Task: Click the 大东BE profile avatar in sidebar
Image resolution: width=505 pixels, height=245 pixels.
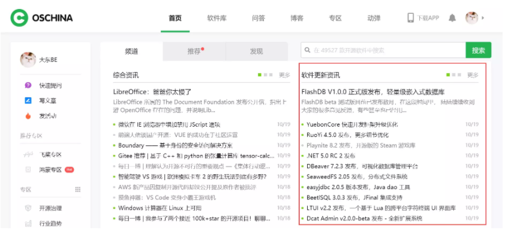Action: tap(28, 59)
